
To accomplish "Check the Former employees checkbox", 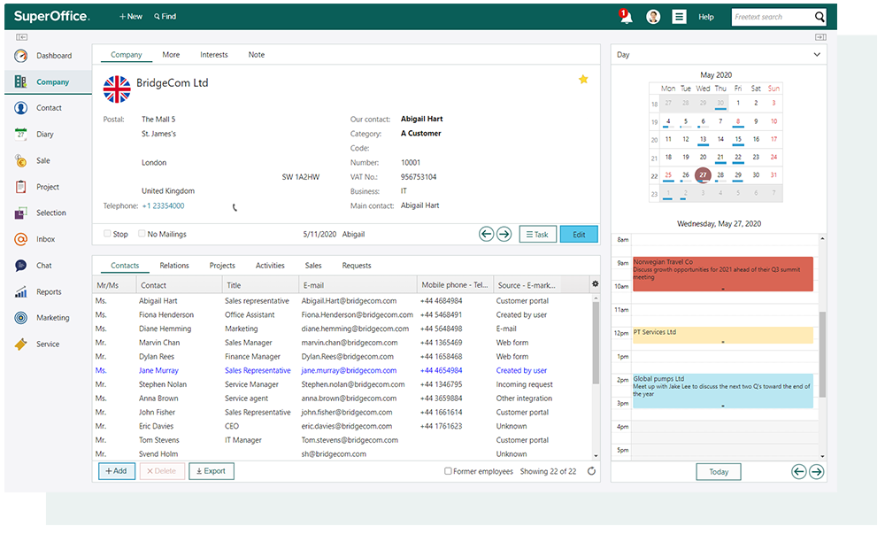I will pyautogui.click(x=448, y=471).
